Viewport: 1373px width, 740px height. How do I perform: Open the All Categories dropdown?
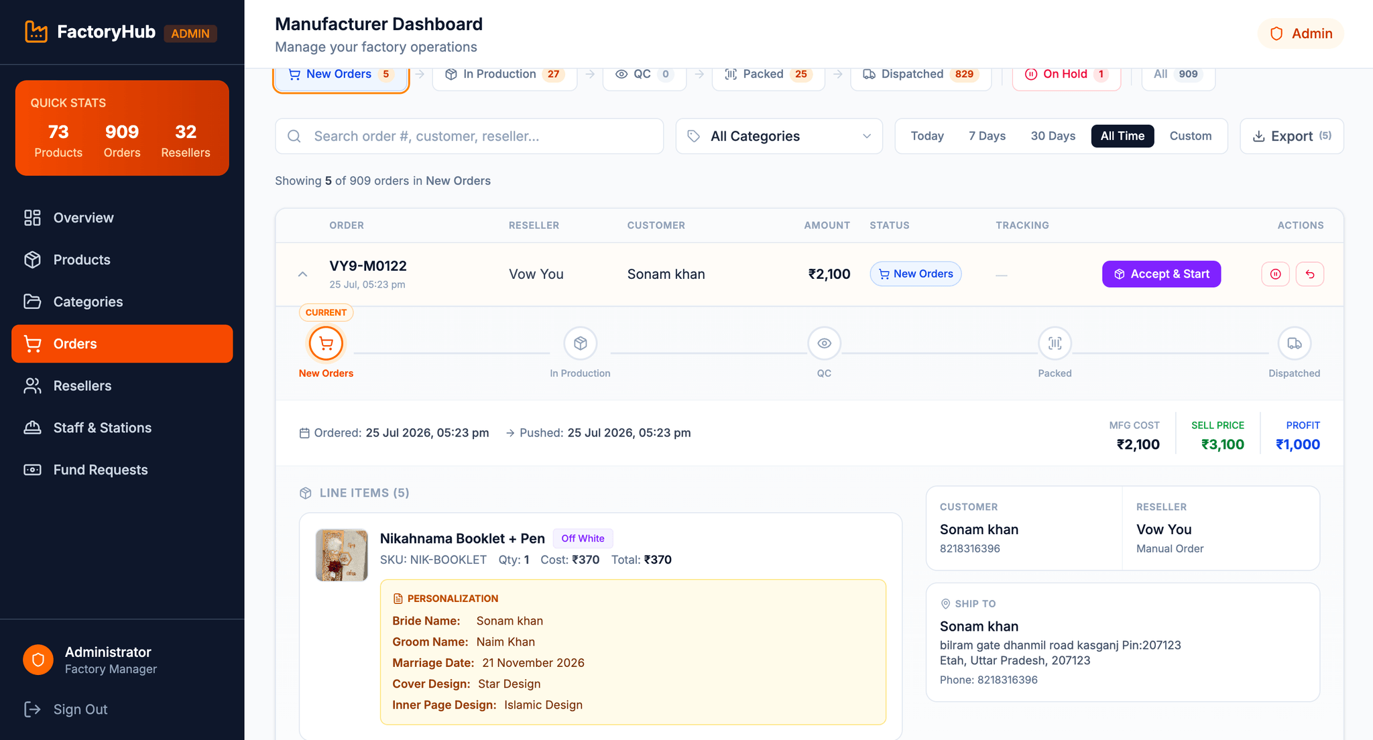pyautogui.click(x=779, y=136)
